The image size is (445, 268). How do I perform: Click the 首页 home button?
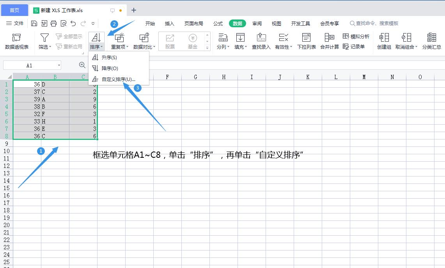[x=14, y=10]
